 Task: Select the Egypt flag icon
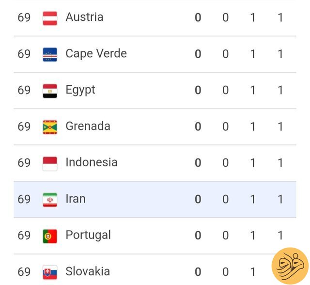coord(50,91)
